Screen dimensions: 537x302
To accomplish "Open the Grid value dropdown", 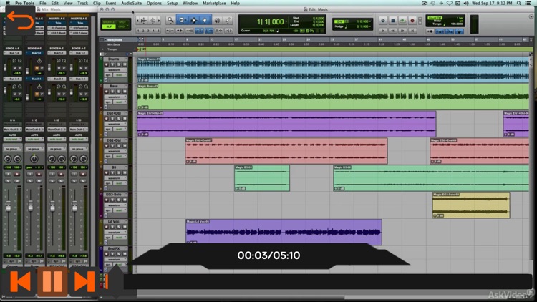I will click(x=370, y=21).
